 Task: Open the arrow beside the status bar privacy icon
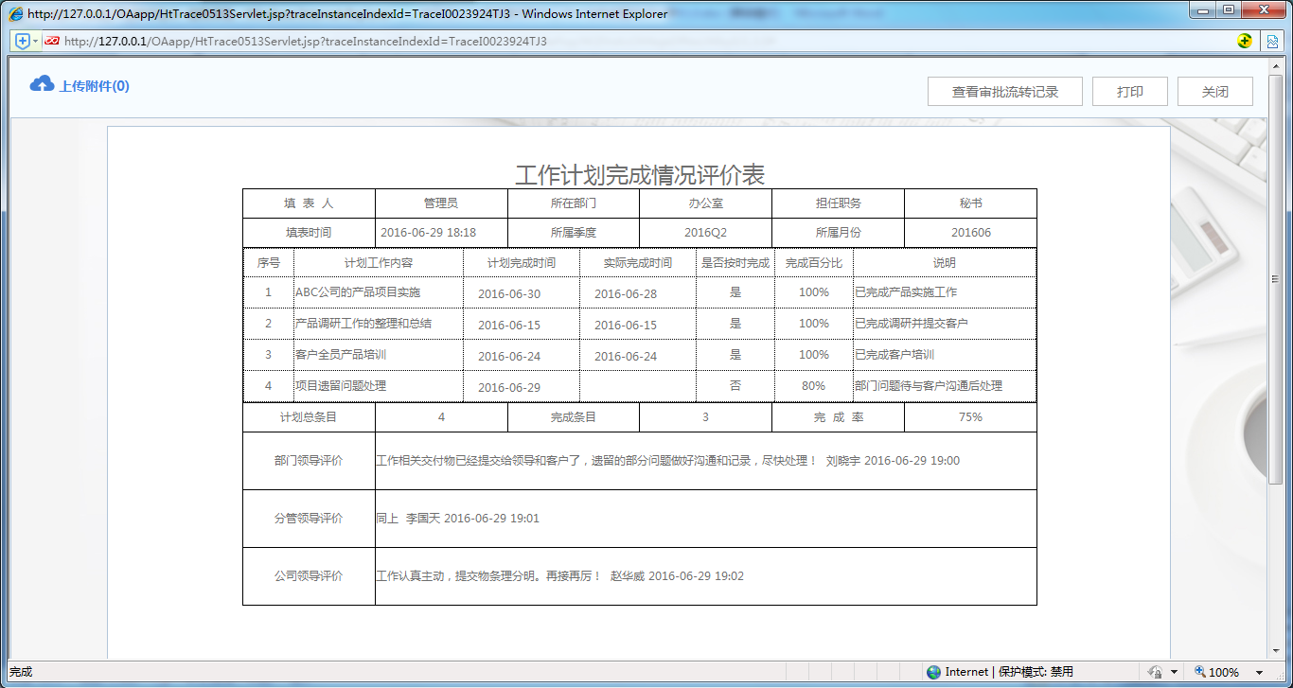(1174, 672)
